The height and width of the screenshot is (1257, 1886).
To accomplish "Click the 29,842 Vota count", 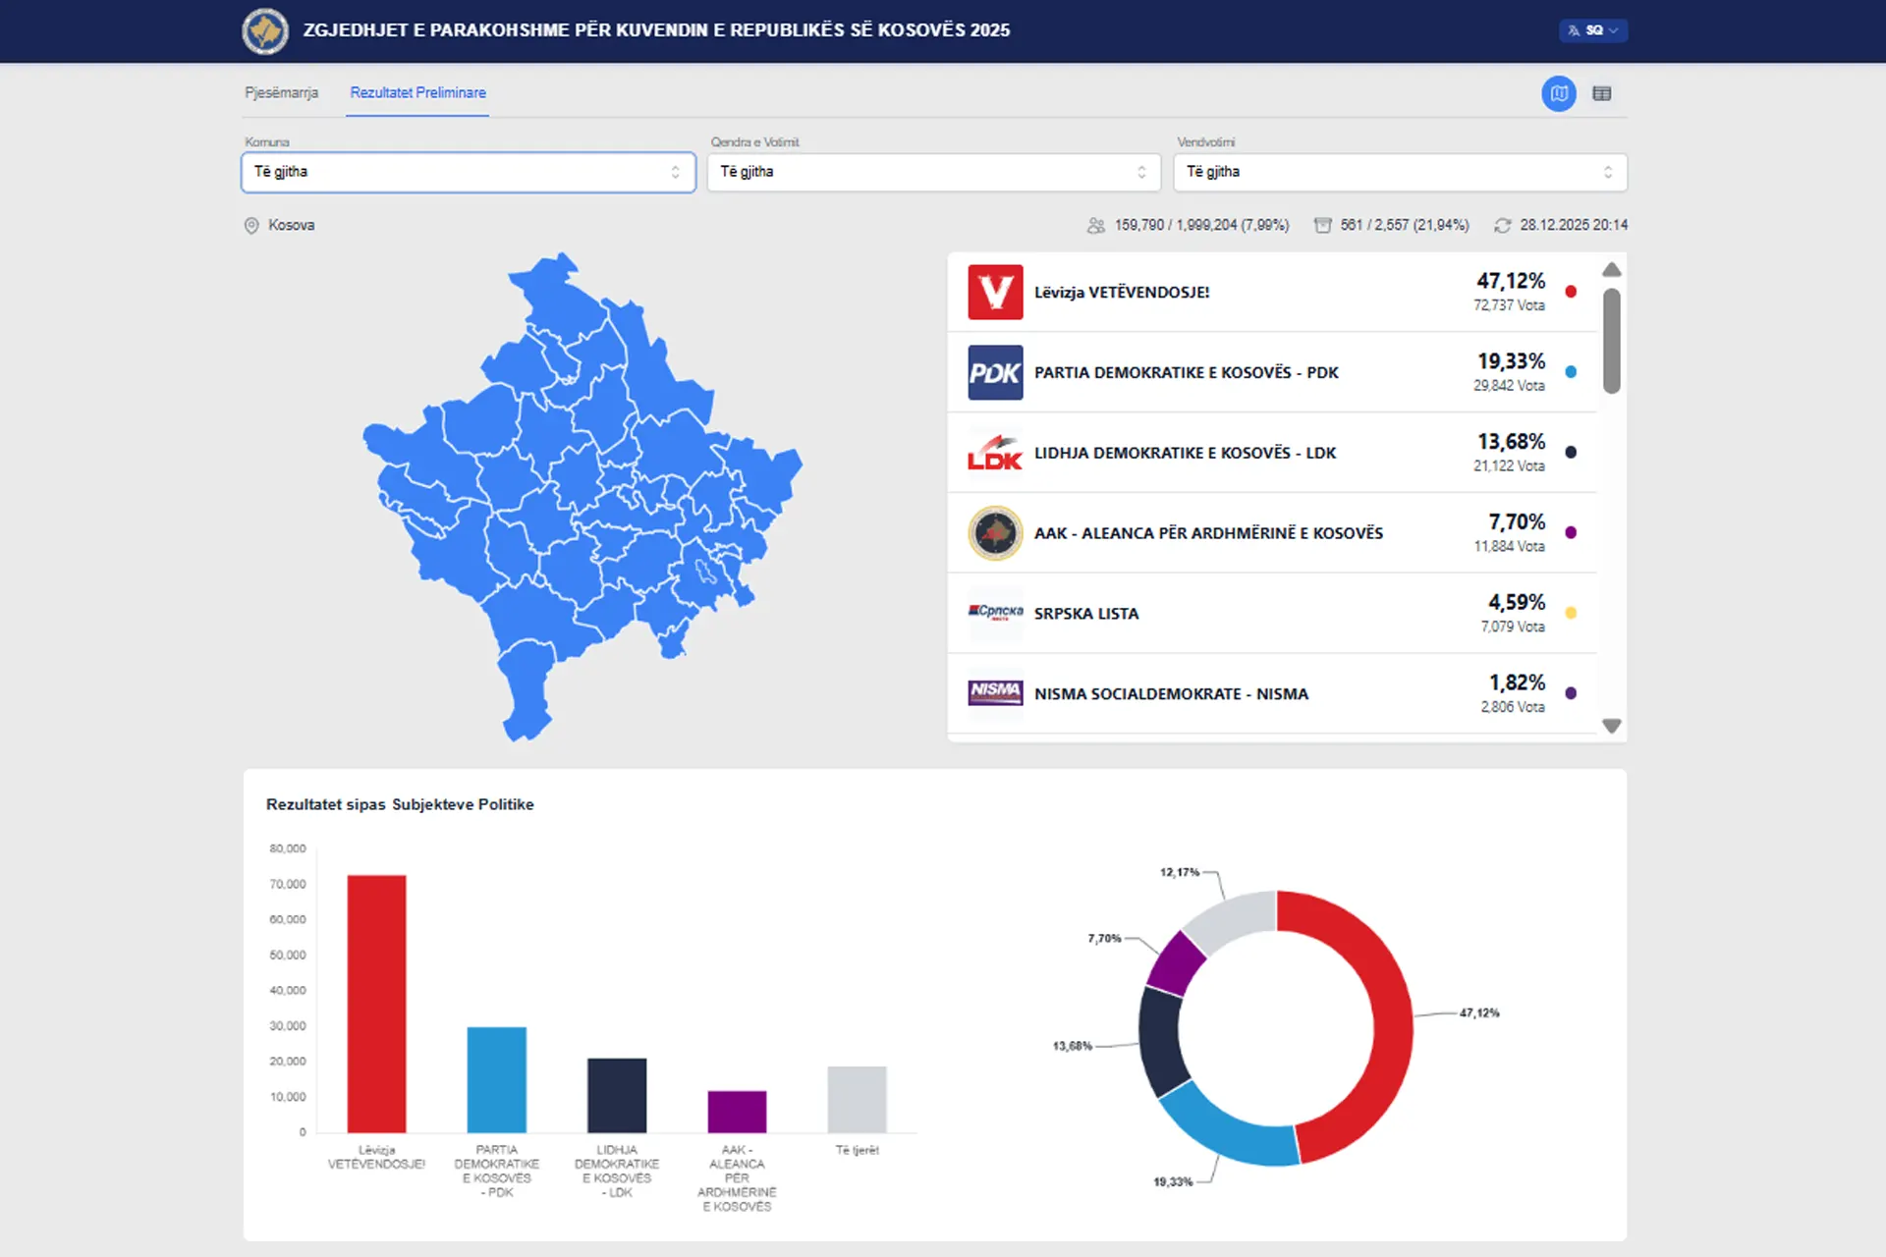I will [1509, 386].
